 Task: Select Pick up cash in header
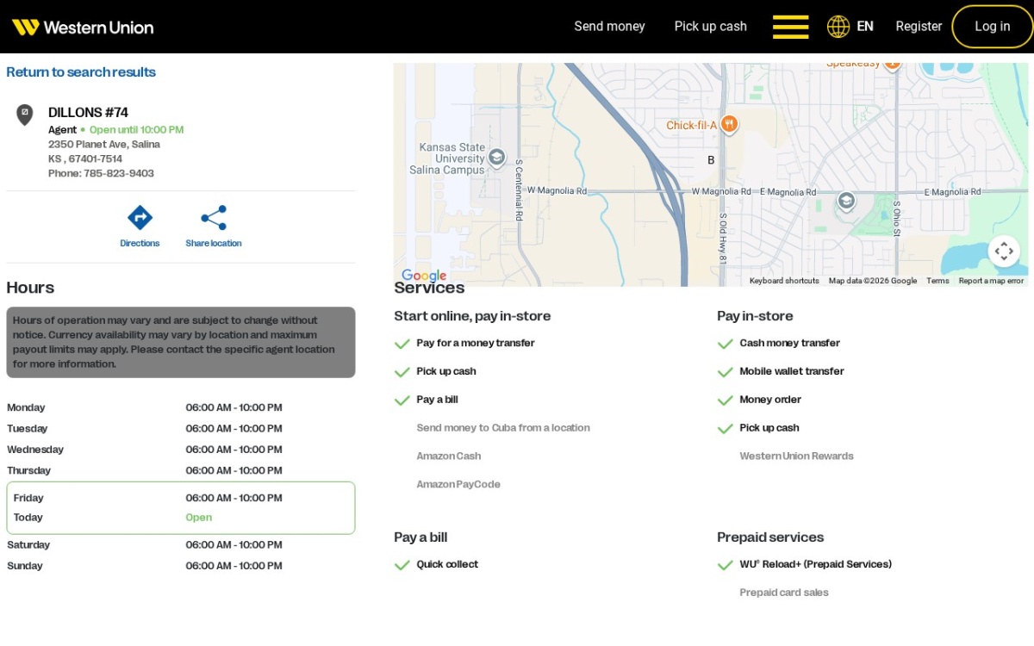coord(710,27)
